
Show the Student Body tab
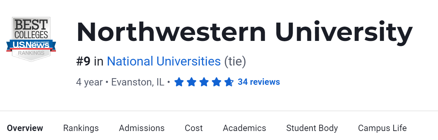pos(312,128)
